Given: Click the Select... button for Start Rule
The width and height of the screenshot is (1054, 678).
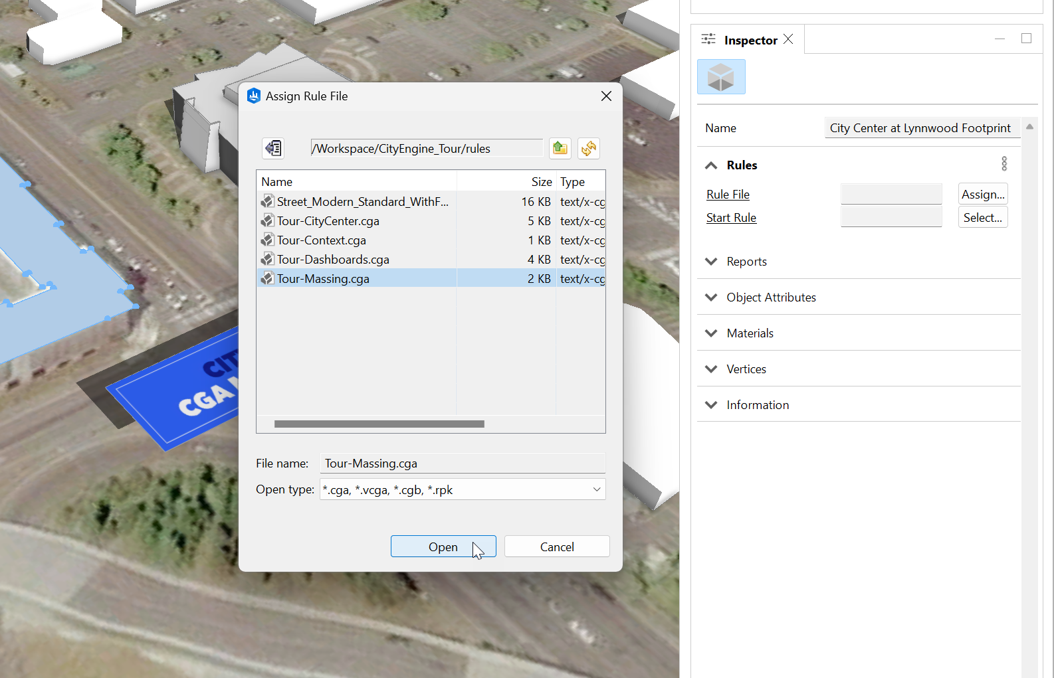Looking at the screenshot, I should (x=983, y=217).
